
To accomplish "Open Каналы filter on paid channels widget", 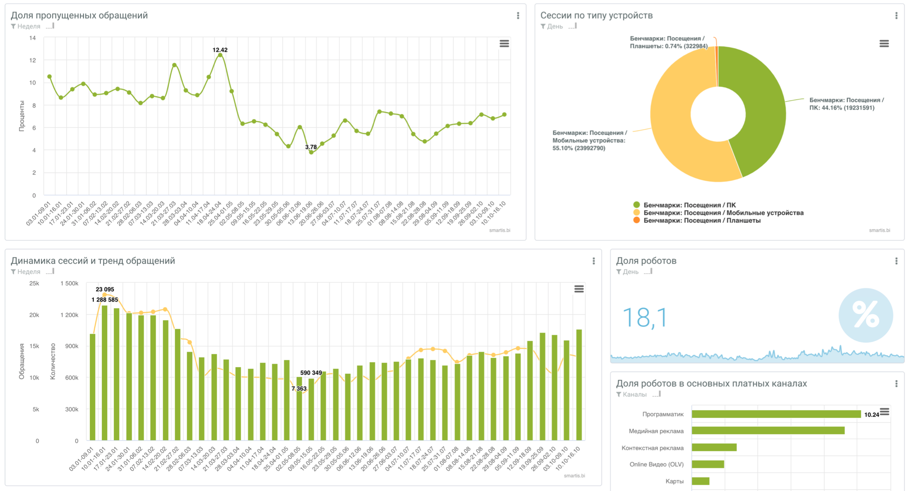I will coord(634,395).
